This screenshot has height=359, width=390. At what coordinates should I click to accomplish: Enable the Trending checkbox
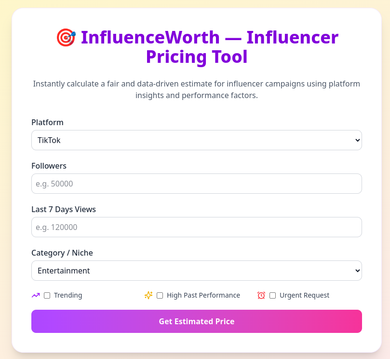(x=46, y=295)
